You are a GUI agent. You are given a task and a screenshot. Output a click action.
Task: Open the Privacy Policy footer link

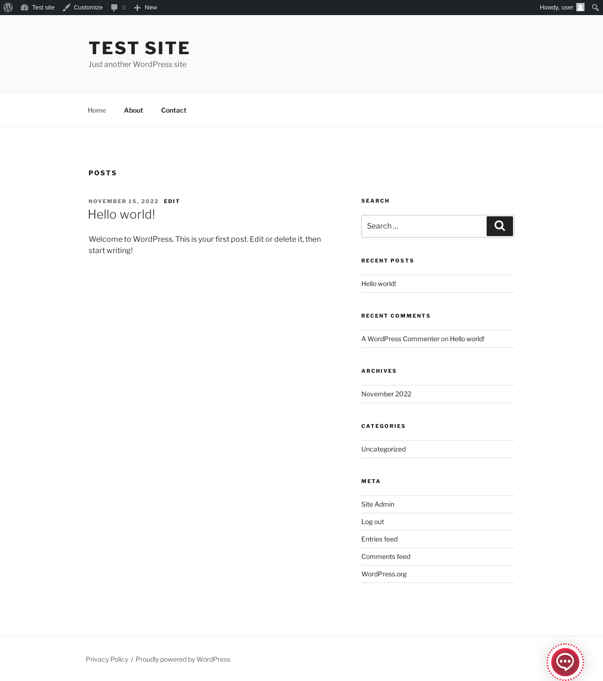click(107, 659)
